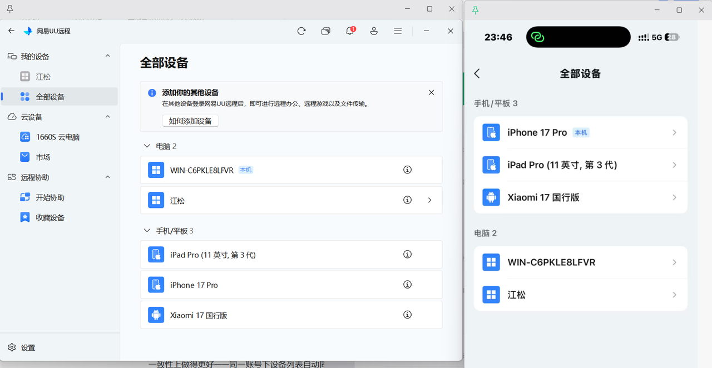Screen dimensions: 712x368
Task: Open the hamburger menu in UU Remote
Action: [398, 31]
